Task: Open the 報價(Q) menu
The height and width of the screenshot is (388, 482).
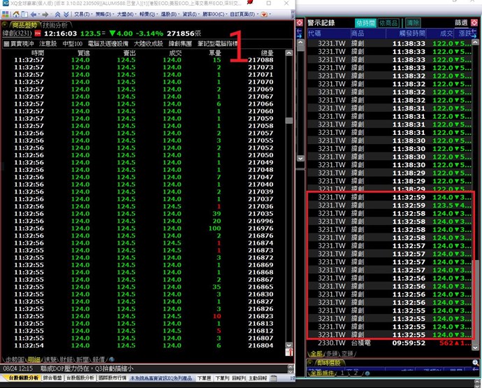Action: pyautogui.click(x=148, y=13)
